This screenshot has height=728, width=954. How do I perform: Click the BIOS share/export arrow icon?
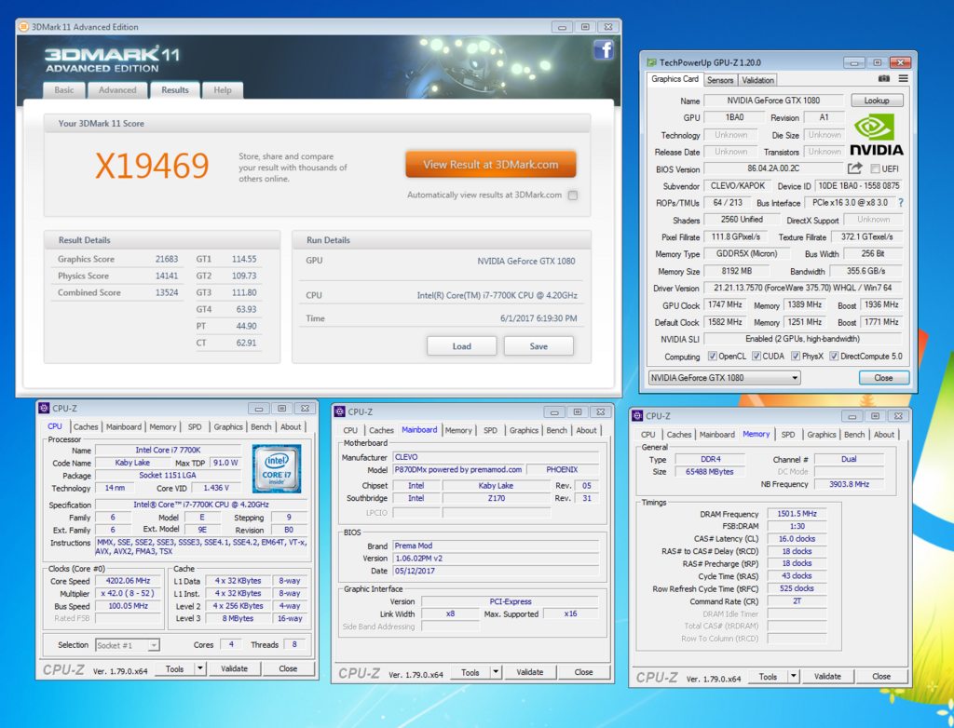pos(854,169)
